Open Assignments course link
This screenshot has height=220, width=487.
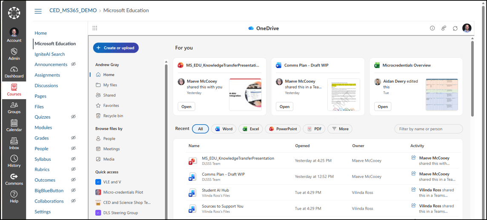[x=47, y=75]
